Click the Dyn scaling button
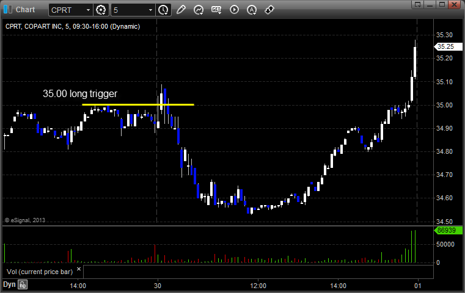Image resolution: width=465 pixels, height=293 pixels. tap(9, 284)
